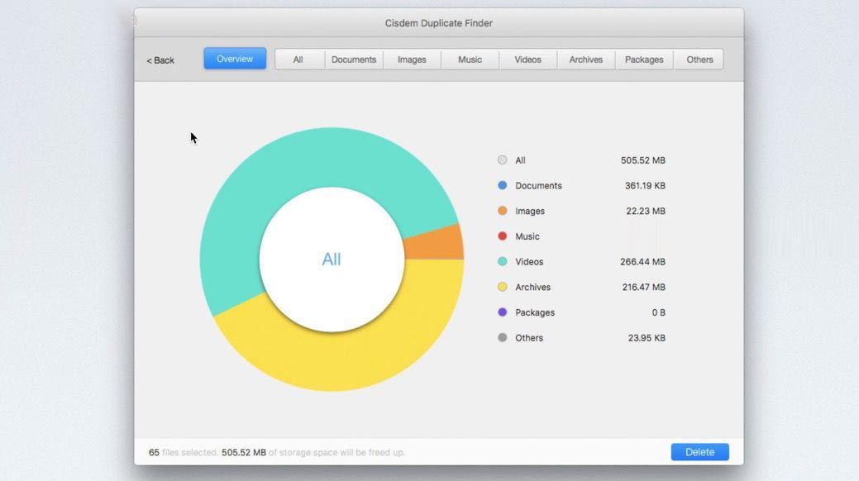Viewport: 859px width, 481px height.
Task: Click the 'Archives' legend label
Action: [x=533, y=287]
